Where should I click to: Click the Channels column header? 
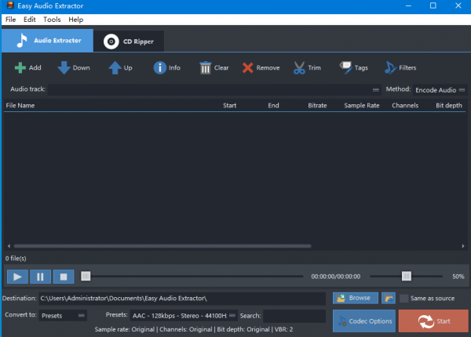[x=405, y=106]
